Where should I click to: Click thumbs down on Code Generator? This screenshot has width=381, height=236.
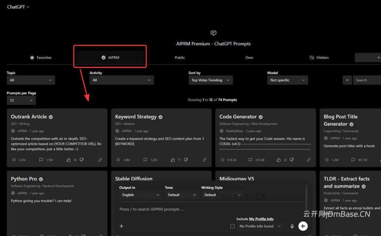tap(292, 160)
